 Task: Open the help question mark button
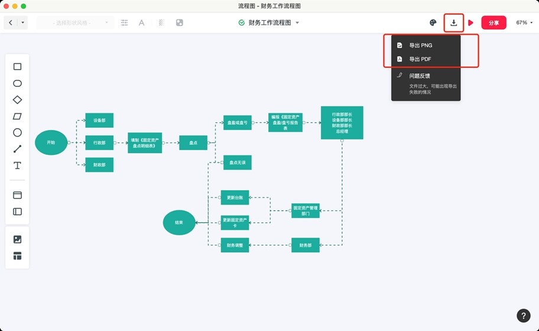point(524,316)
